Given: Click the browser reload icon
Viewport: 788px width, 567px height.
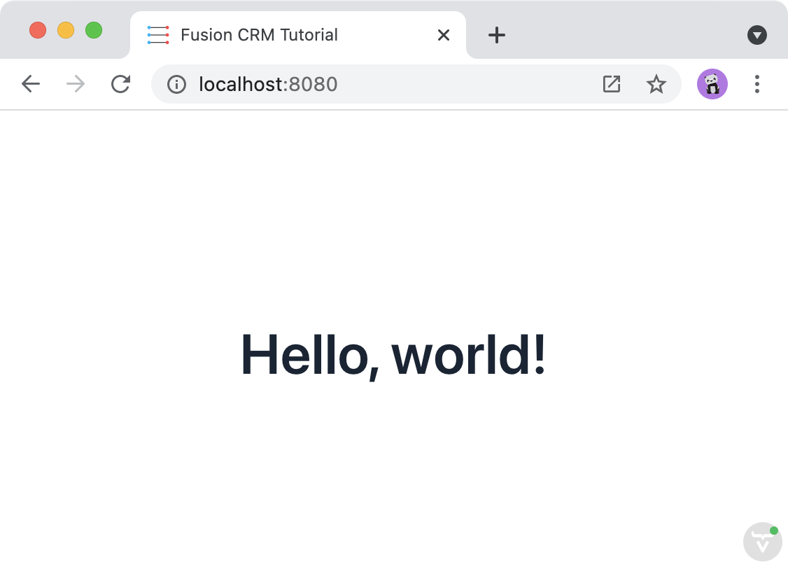Looking at the screenshot, I should [120, 84].
